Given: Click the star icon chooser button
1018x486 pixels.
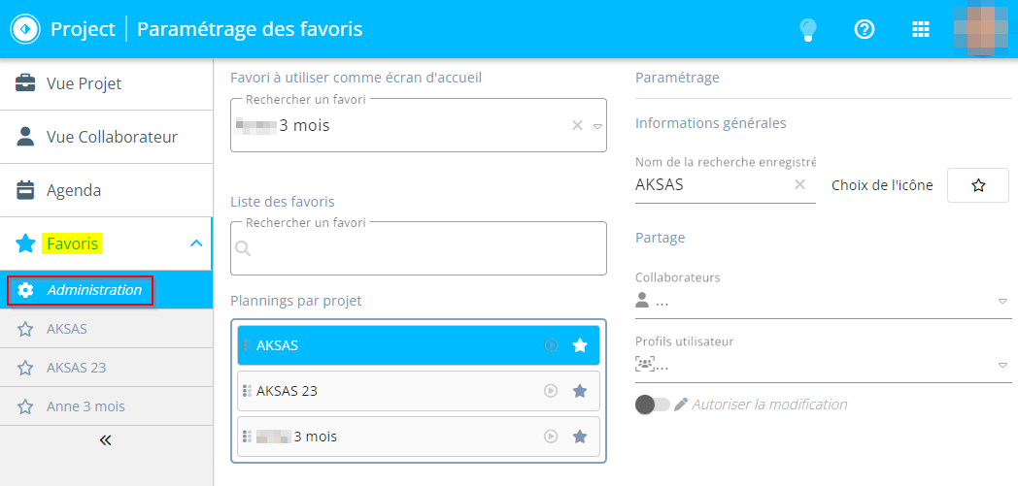Looking at the screenshot, I should [978, 185].
